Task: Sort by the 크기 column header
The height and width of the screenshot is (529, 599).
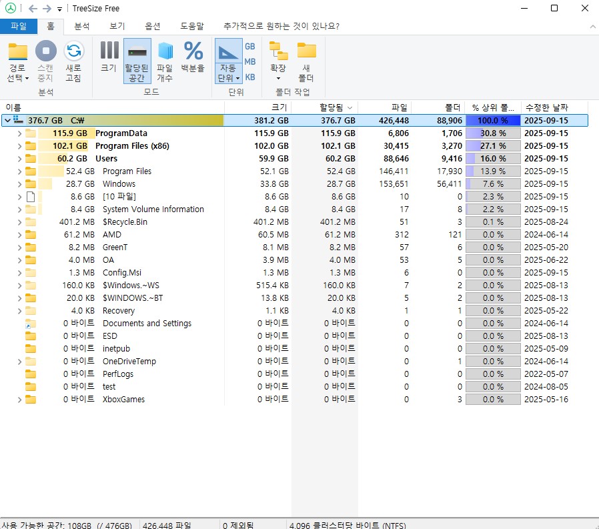Action: tap(258, 107)
